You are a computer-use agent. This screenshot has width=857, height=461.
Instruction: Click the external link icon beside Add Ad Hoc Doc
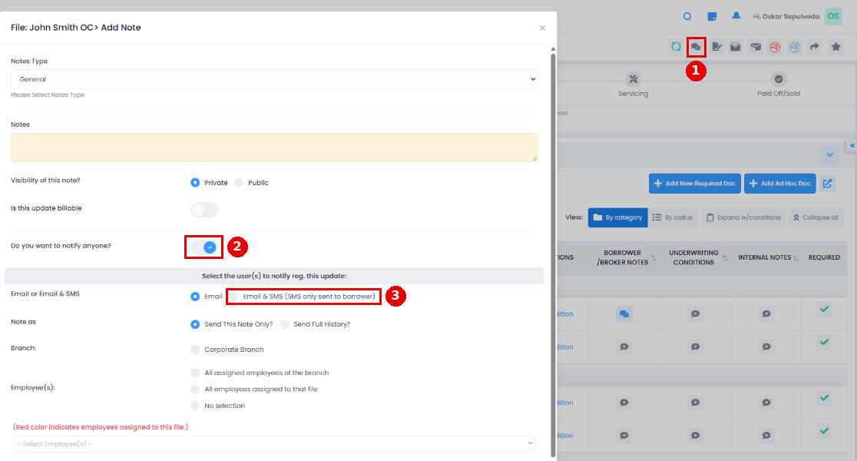pos(828,184)
